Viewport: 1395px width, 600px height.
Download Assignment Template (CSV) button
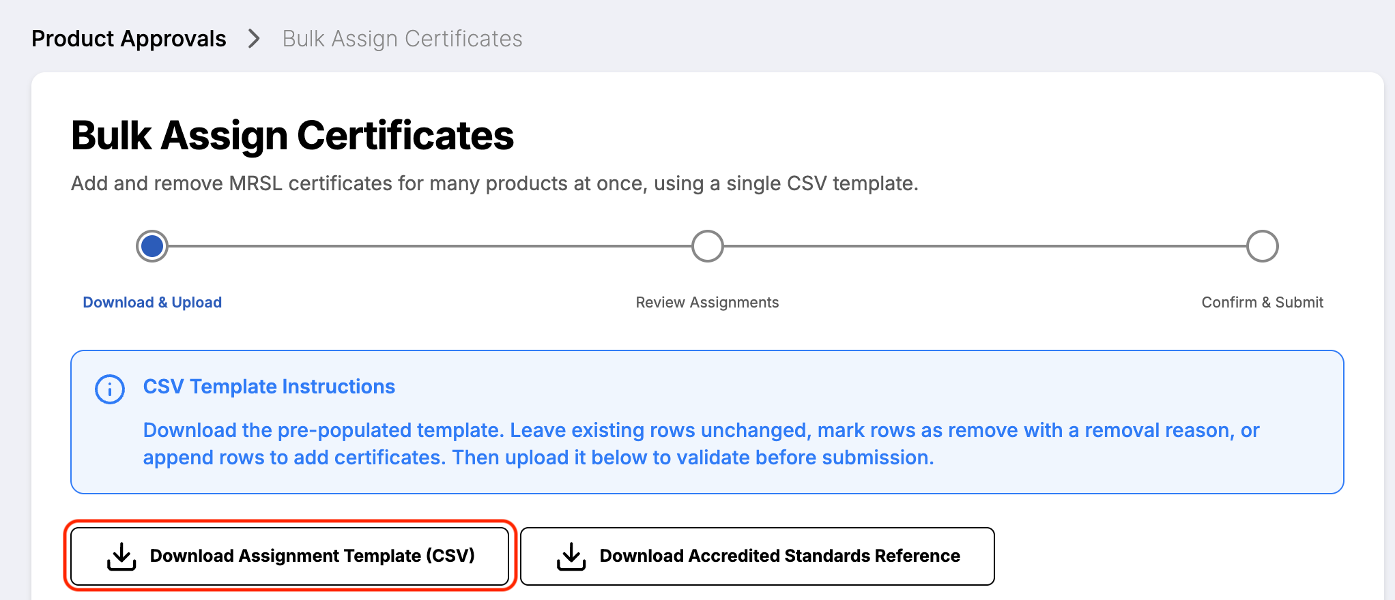click(x=290, y=556)
